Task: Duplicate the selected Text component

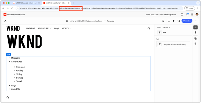Action: click(x=195, y=39)
